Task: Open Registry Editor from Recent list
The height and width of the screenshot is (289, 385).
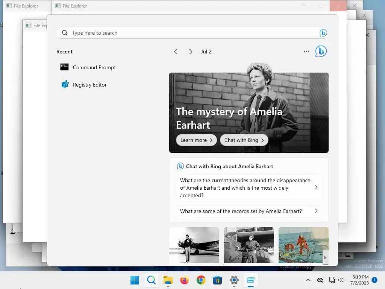Action: click(84, 85)
